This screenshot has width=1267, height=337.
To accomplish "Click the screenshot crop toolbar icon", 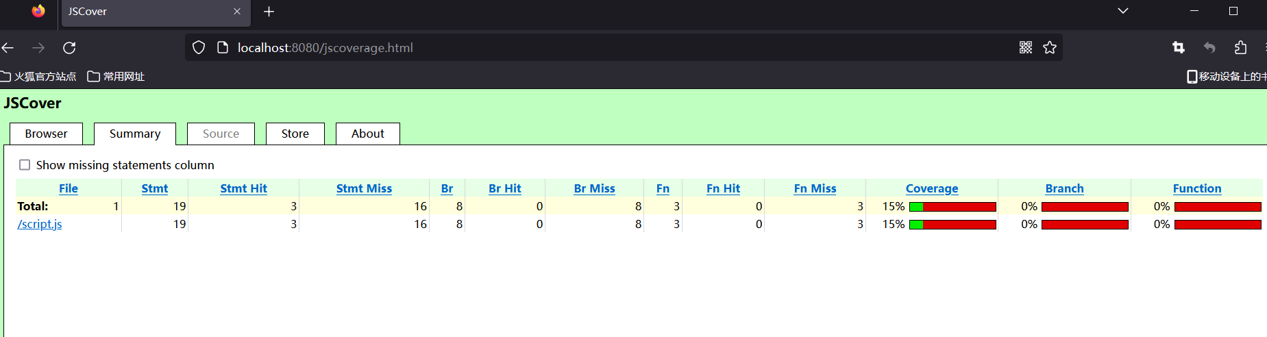I will click(x=1179, y=47).
